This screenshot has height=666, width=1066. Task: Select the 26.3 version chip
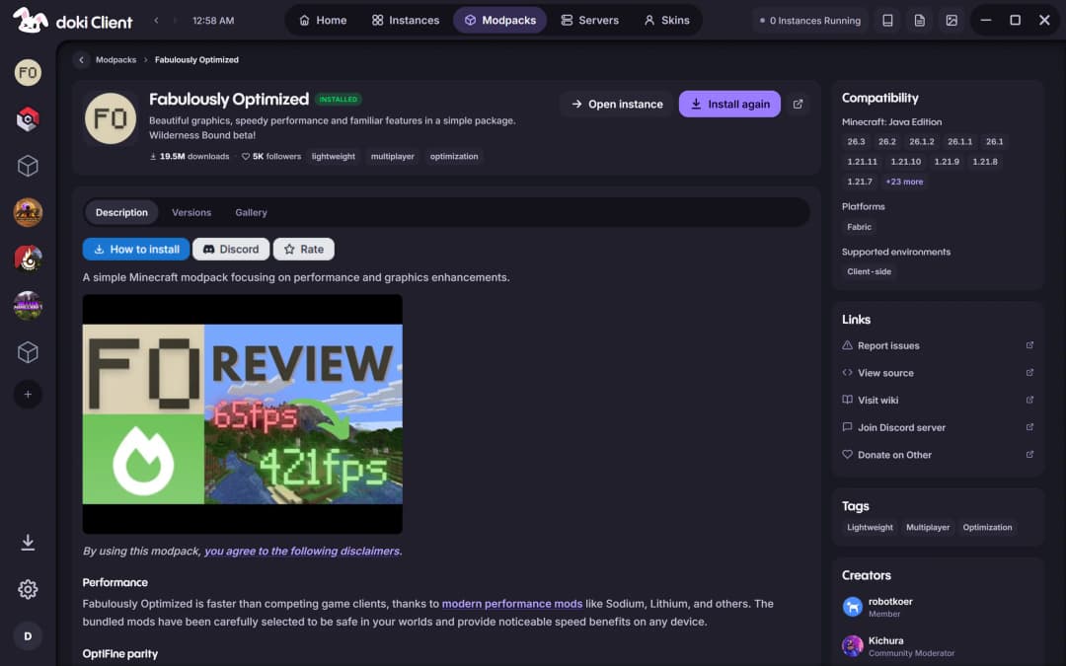point(856,141)
